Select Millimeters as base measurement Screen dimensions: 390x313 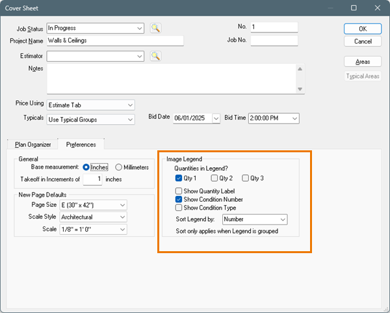coord(119,167)
